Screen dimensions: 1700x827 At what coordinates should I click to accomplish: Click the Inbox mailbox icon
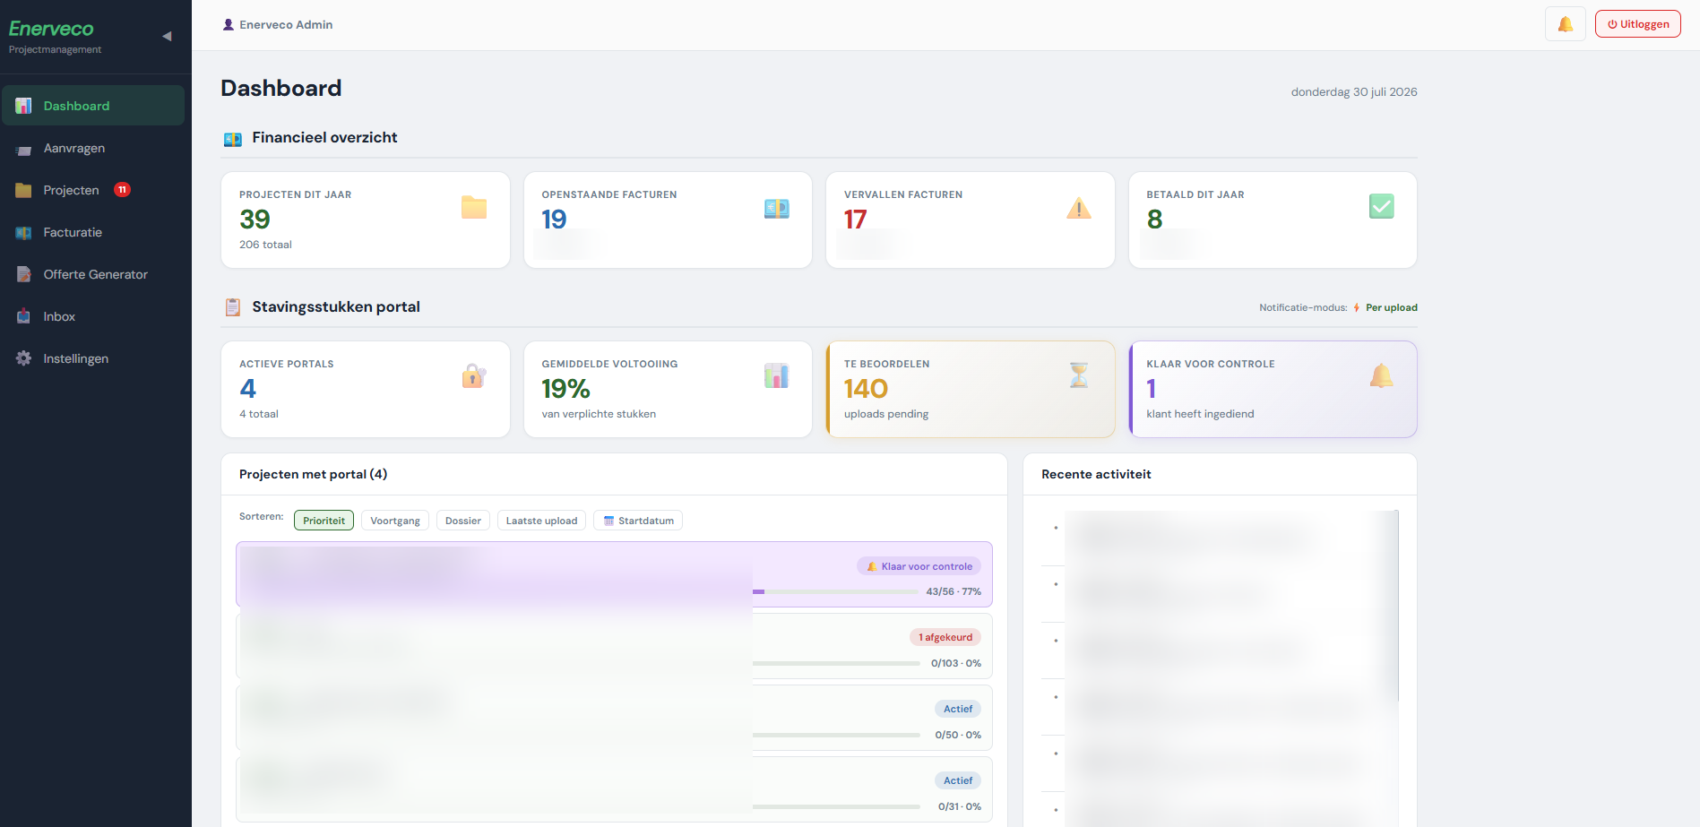coord(24,316)
